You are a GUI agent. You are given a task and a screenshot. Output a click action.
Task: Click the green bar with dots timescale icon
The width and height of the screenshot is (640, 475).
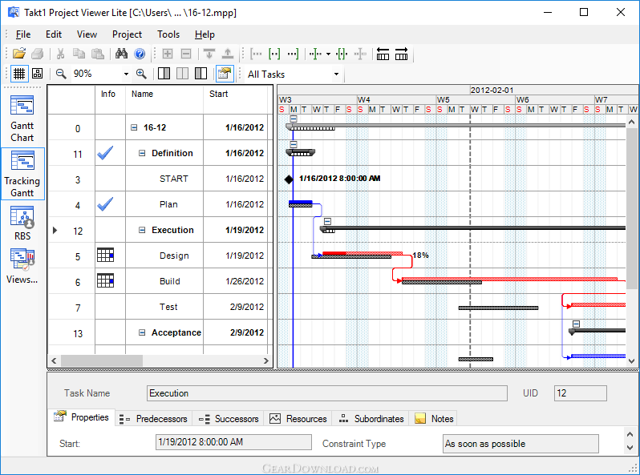click(315, 54)
